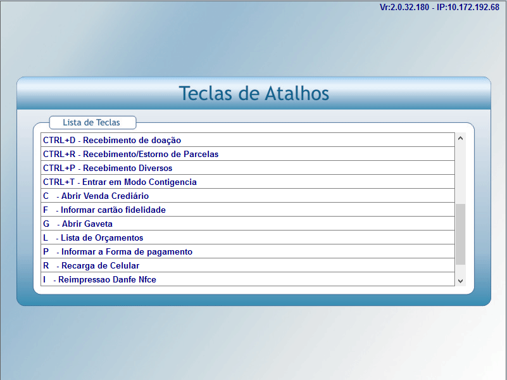Image resolution: width=507 pixels, height=380 pixels.
Task: Click the Lista de Teclas group label
Action: (92, 122)
